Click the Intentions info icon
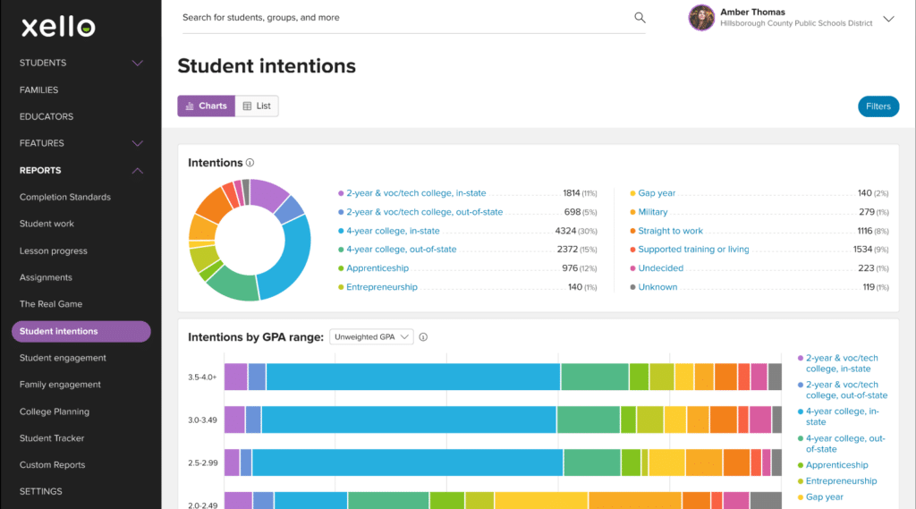 pyautogui.click(x=250, y=163)
